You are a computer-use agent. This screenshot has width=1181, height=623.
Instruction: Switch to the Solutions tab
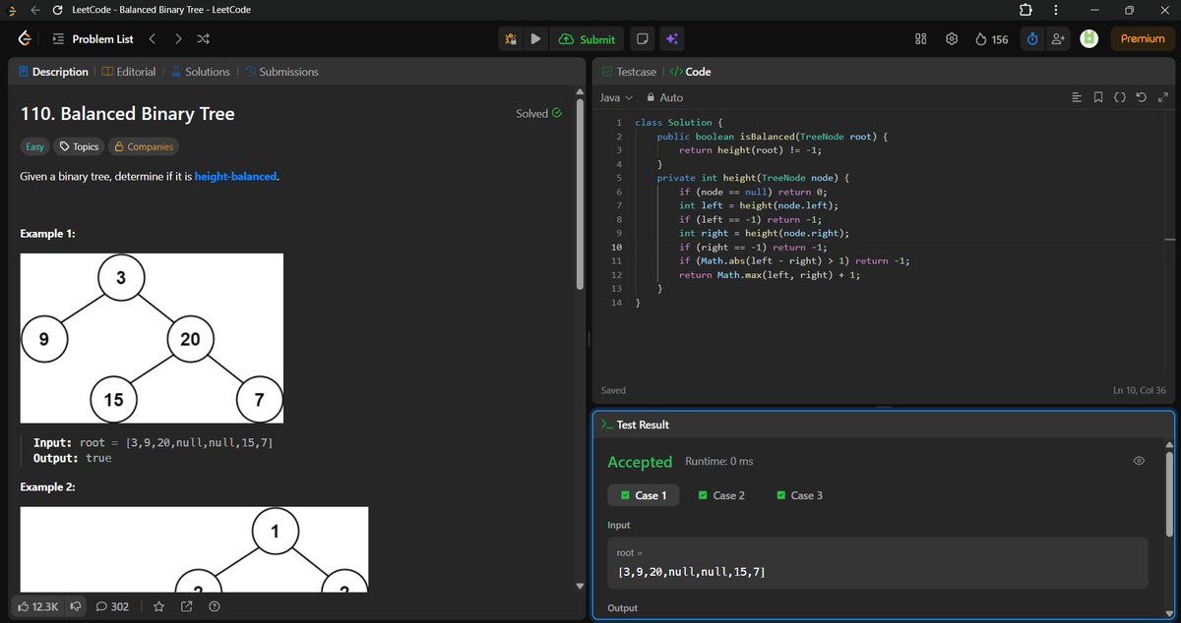200,72
